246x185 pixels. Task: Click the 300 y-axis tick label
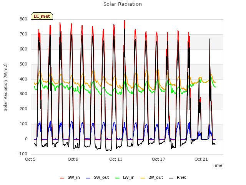coord(23,94)
